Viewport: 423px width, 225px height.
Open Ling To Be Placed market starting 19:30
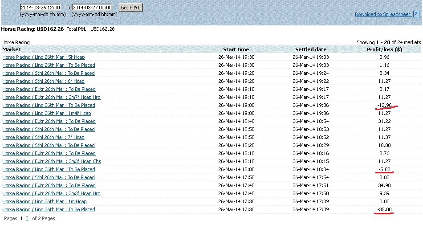click(49, 65)
